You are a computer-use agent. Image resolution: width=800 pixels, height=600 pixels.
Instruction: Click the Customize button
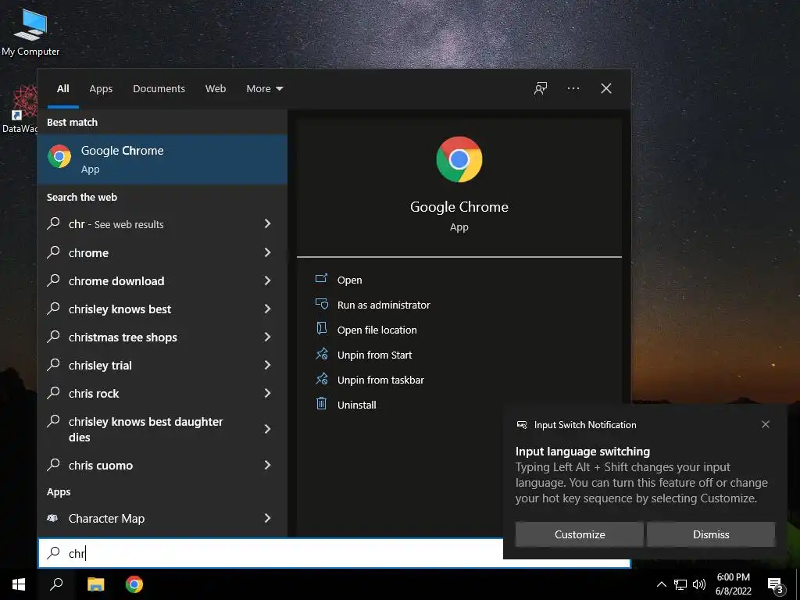point(580,534)
